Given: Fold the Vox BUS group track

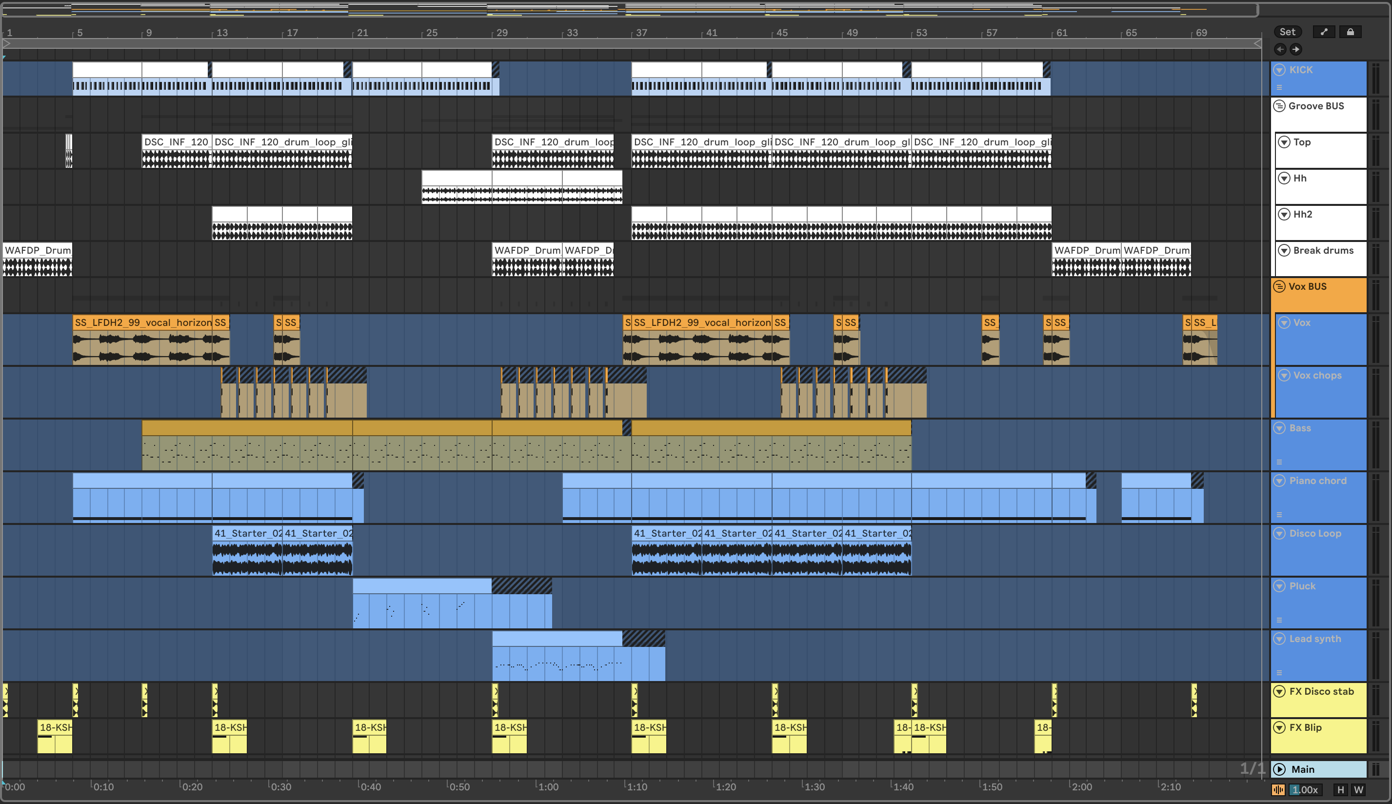Looking at the screenshot, I should (x=1279, y=286).
